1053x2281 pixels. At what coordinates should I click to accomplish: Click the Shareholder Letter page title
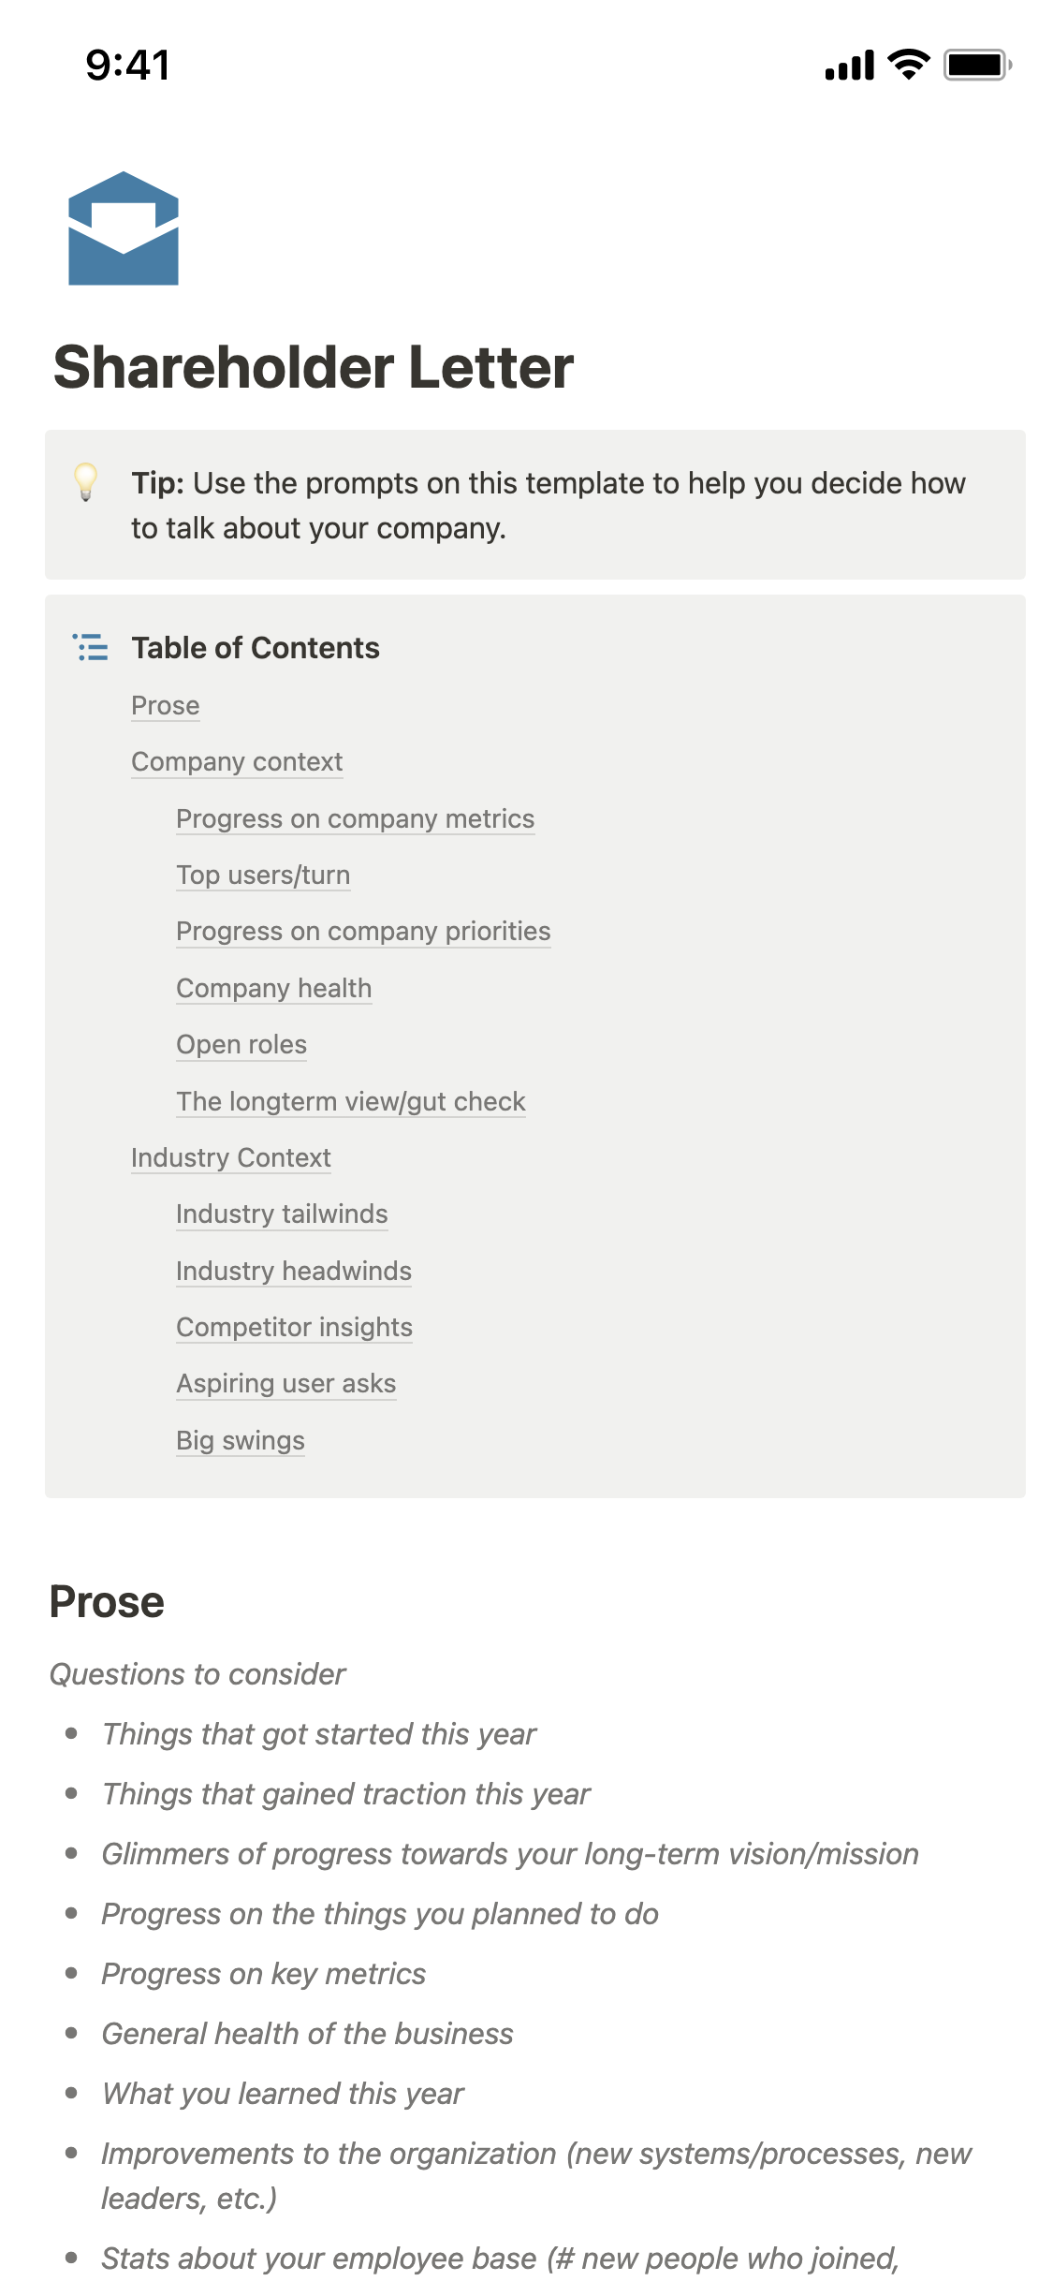(314, 366)
